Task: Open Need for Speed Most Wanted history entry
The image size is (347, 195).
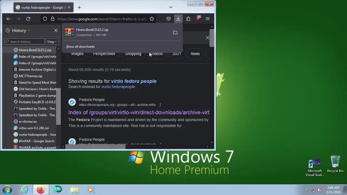Action: [x=35, y=83]
